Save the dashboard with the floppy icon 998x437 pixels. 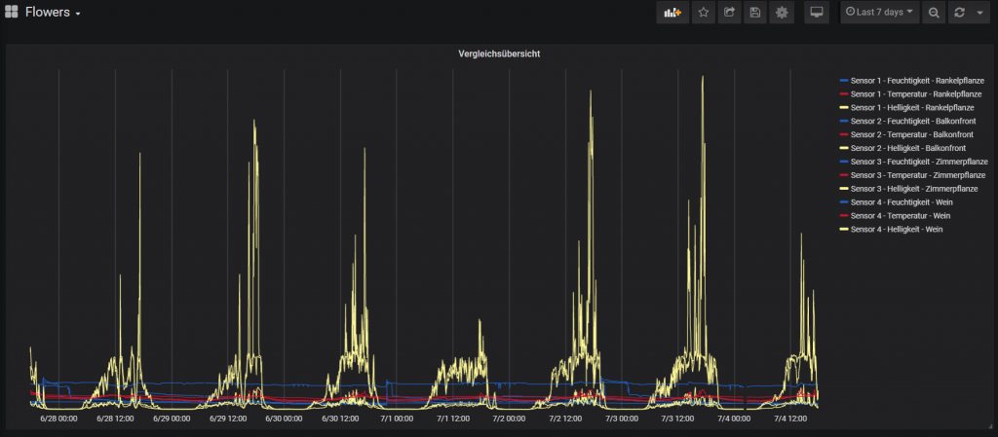tap(754, 13)
